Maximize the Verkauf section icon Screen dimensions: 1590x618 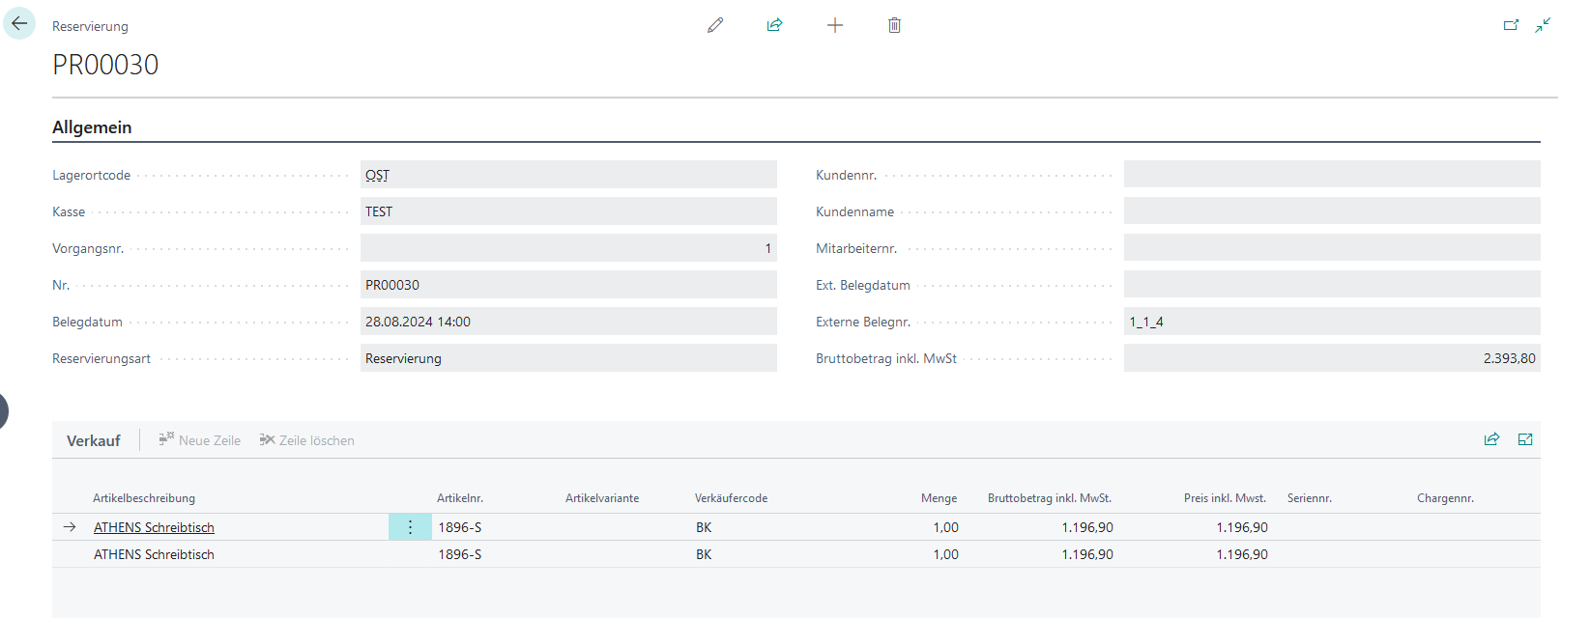coord(1525,439)
